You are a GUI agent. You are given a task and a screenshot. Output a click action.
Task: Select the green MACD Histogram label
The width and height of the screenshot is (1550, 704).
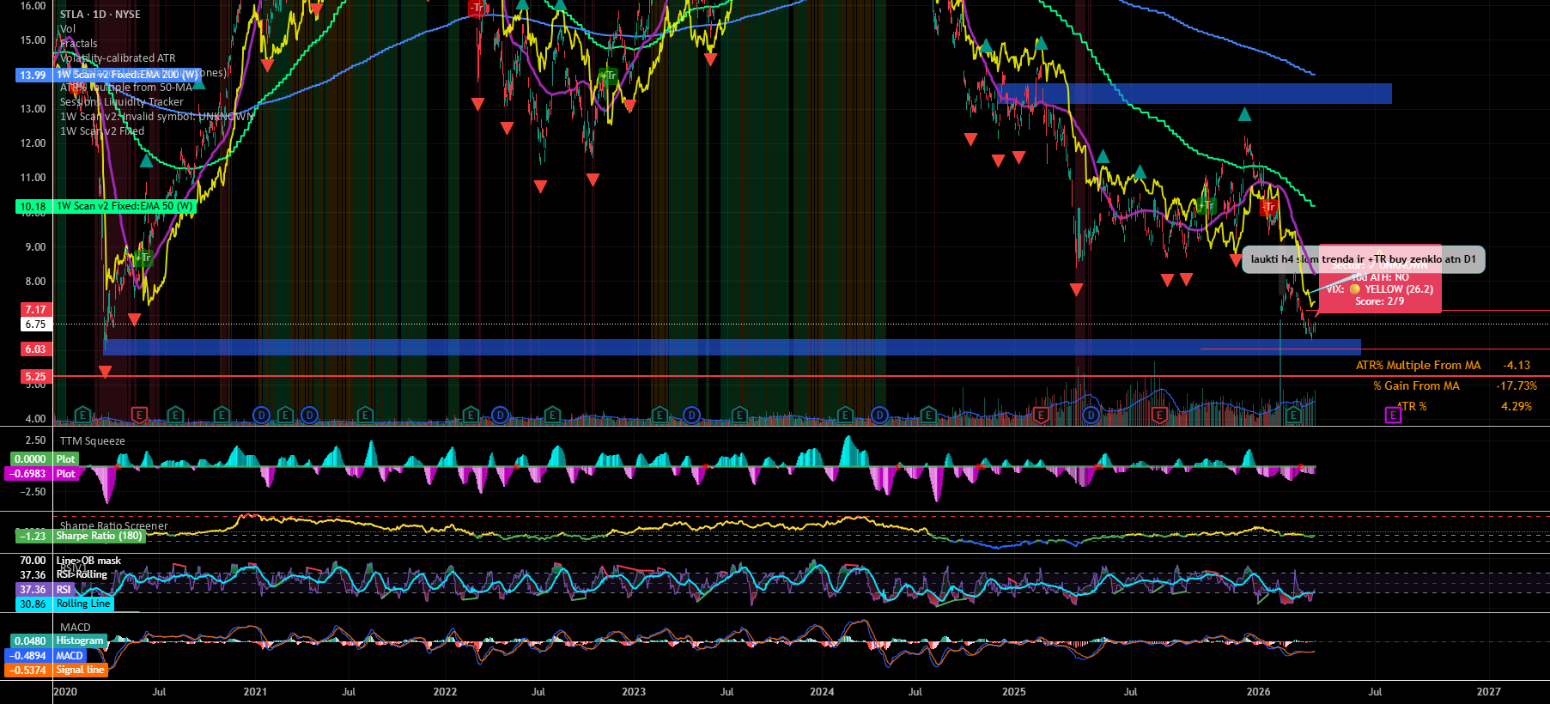pyautogui.click(x=79, y=640)
